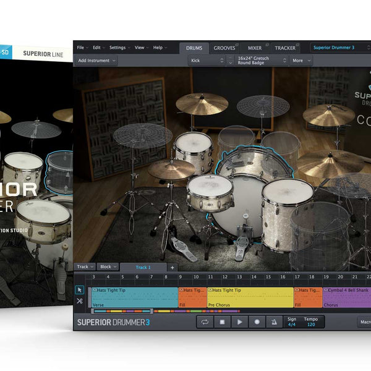Switch to the GROOVES tab
The width and height of the screenshot is (371, 371).
[224, 48]
